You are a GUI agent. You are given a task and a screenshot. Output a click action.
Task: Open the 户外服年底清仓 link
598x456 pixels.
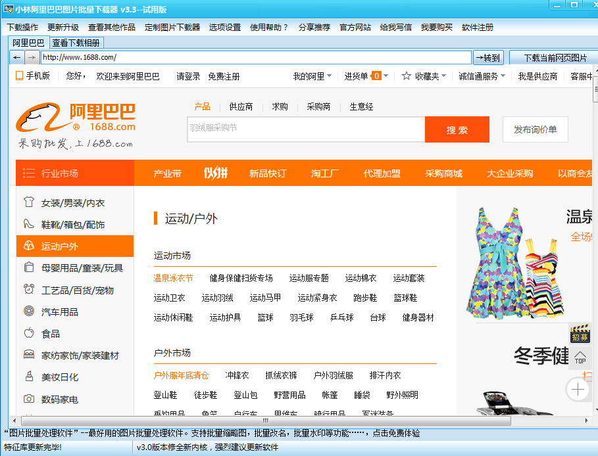181,375
